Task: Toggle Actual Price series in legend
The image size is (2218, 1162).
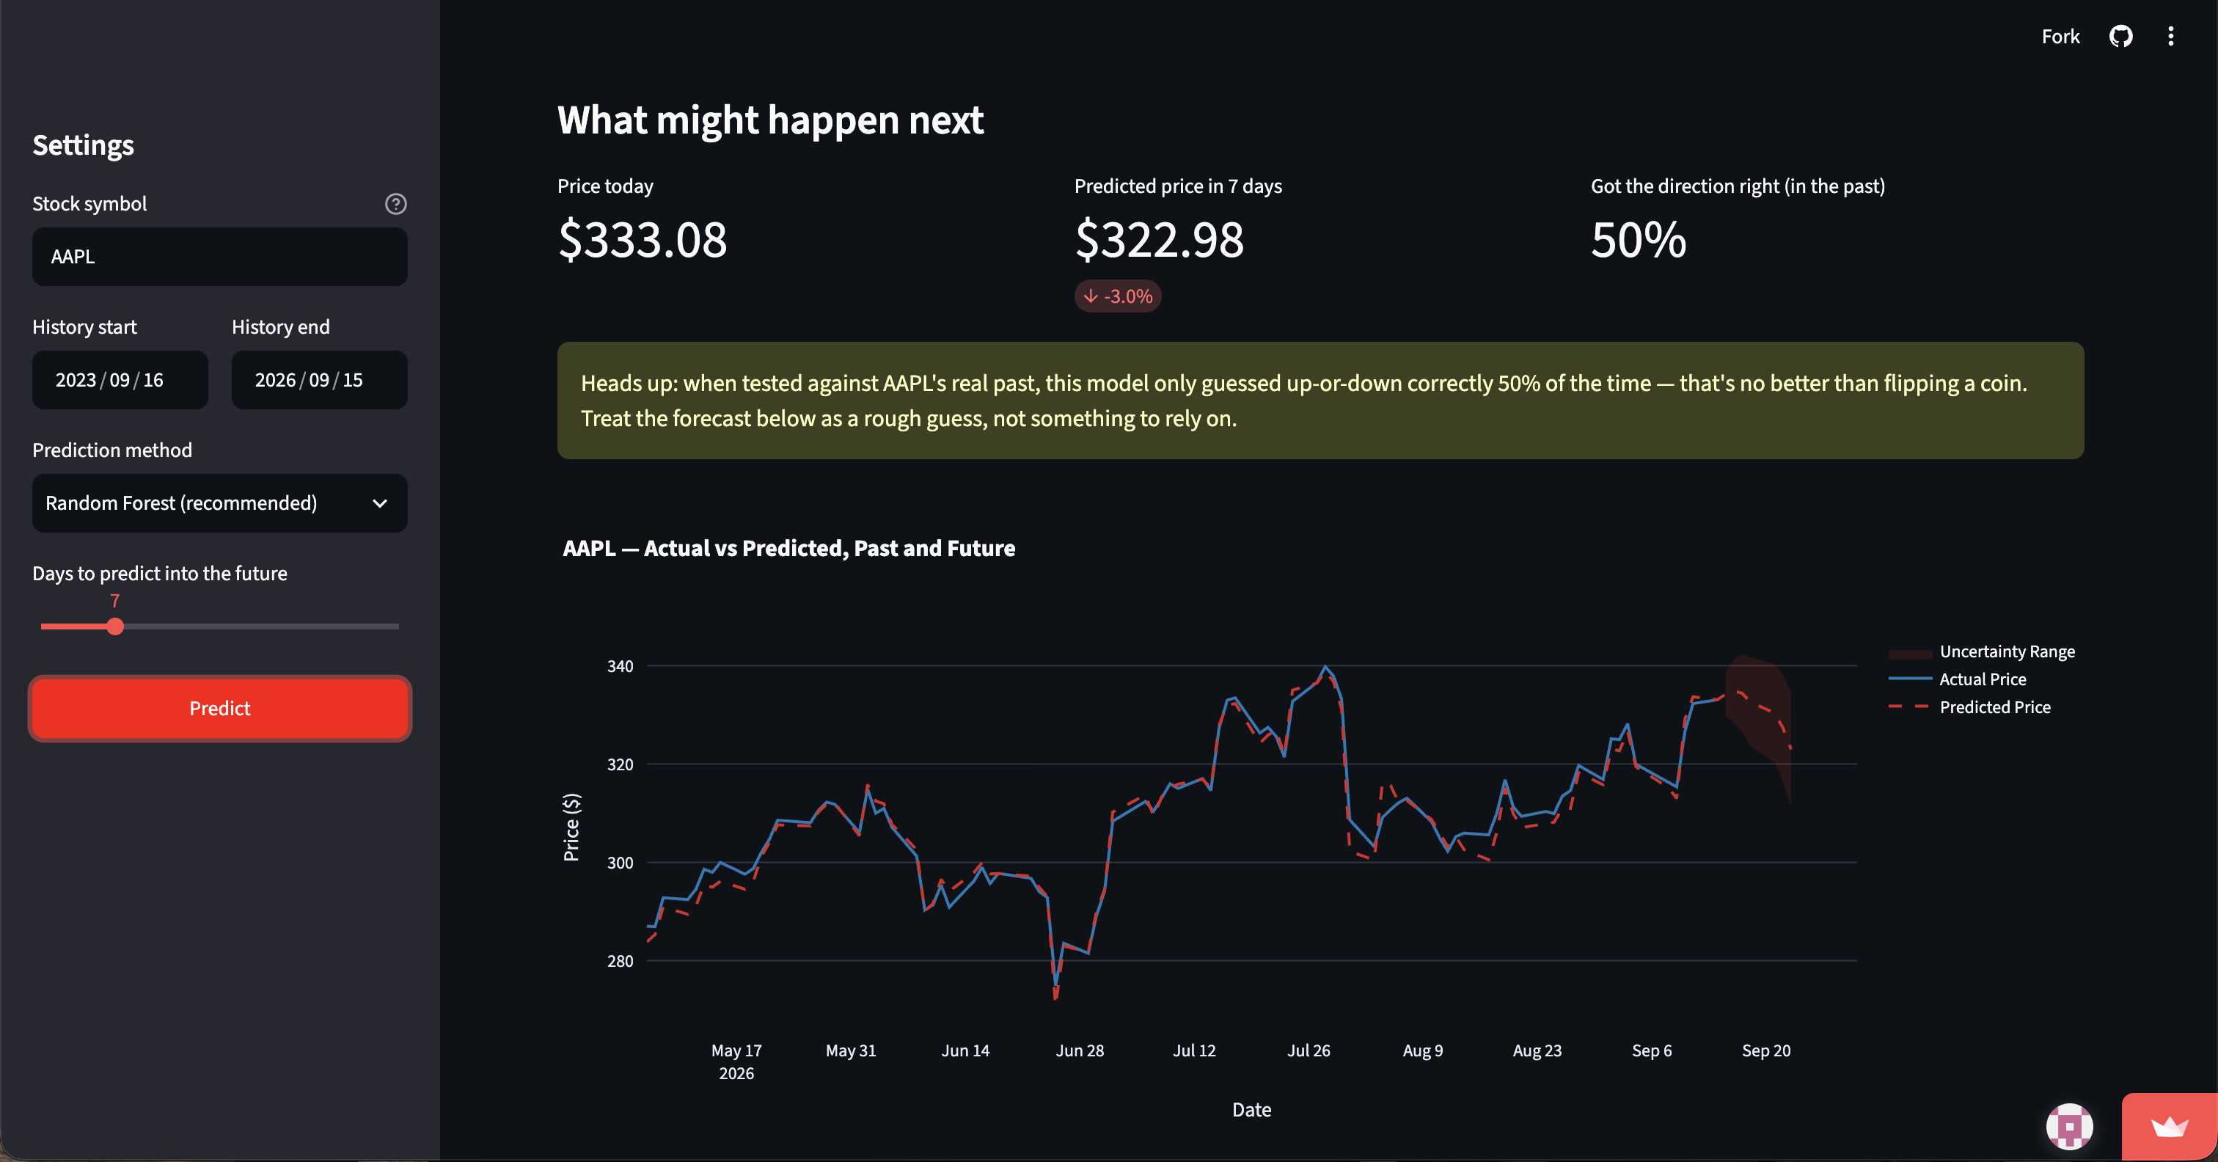Action: [1958, 679]
